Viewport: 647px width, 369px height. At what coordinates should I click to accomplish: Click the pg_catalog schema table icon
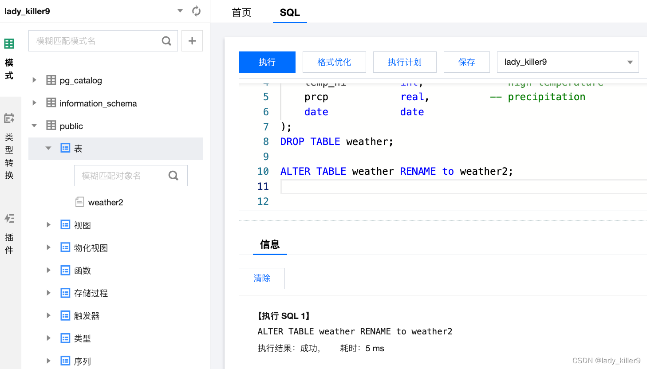tap(51, 80)
